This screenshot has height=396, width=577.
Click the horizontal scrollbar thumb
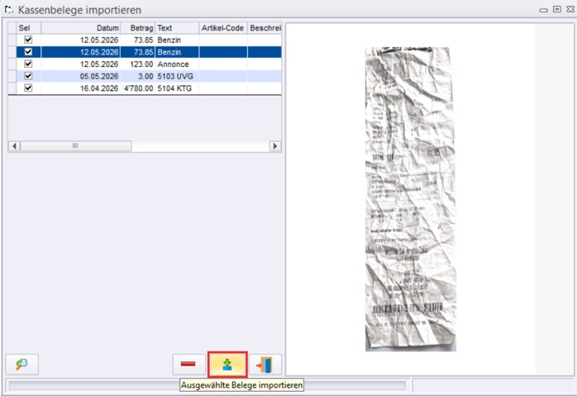click(x=76, y=146)
